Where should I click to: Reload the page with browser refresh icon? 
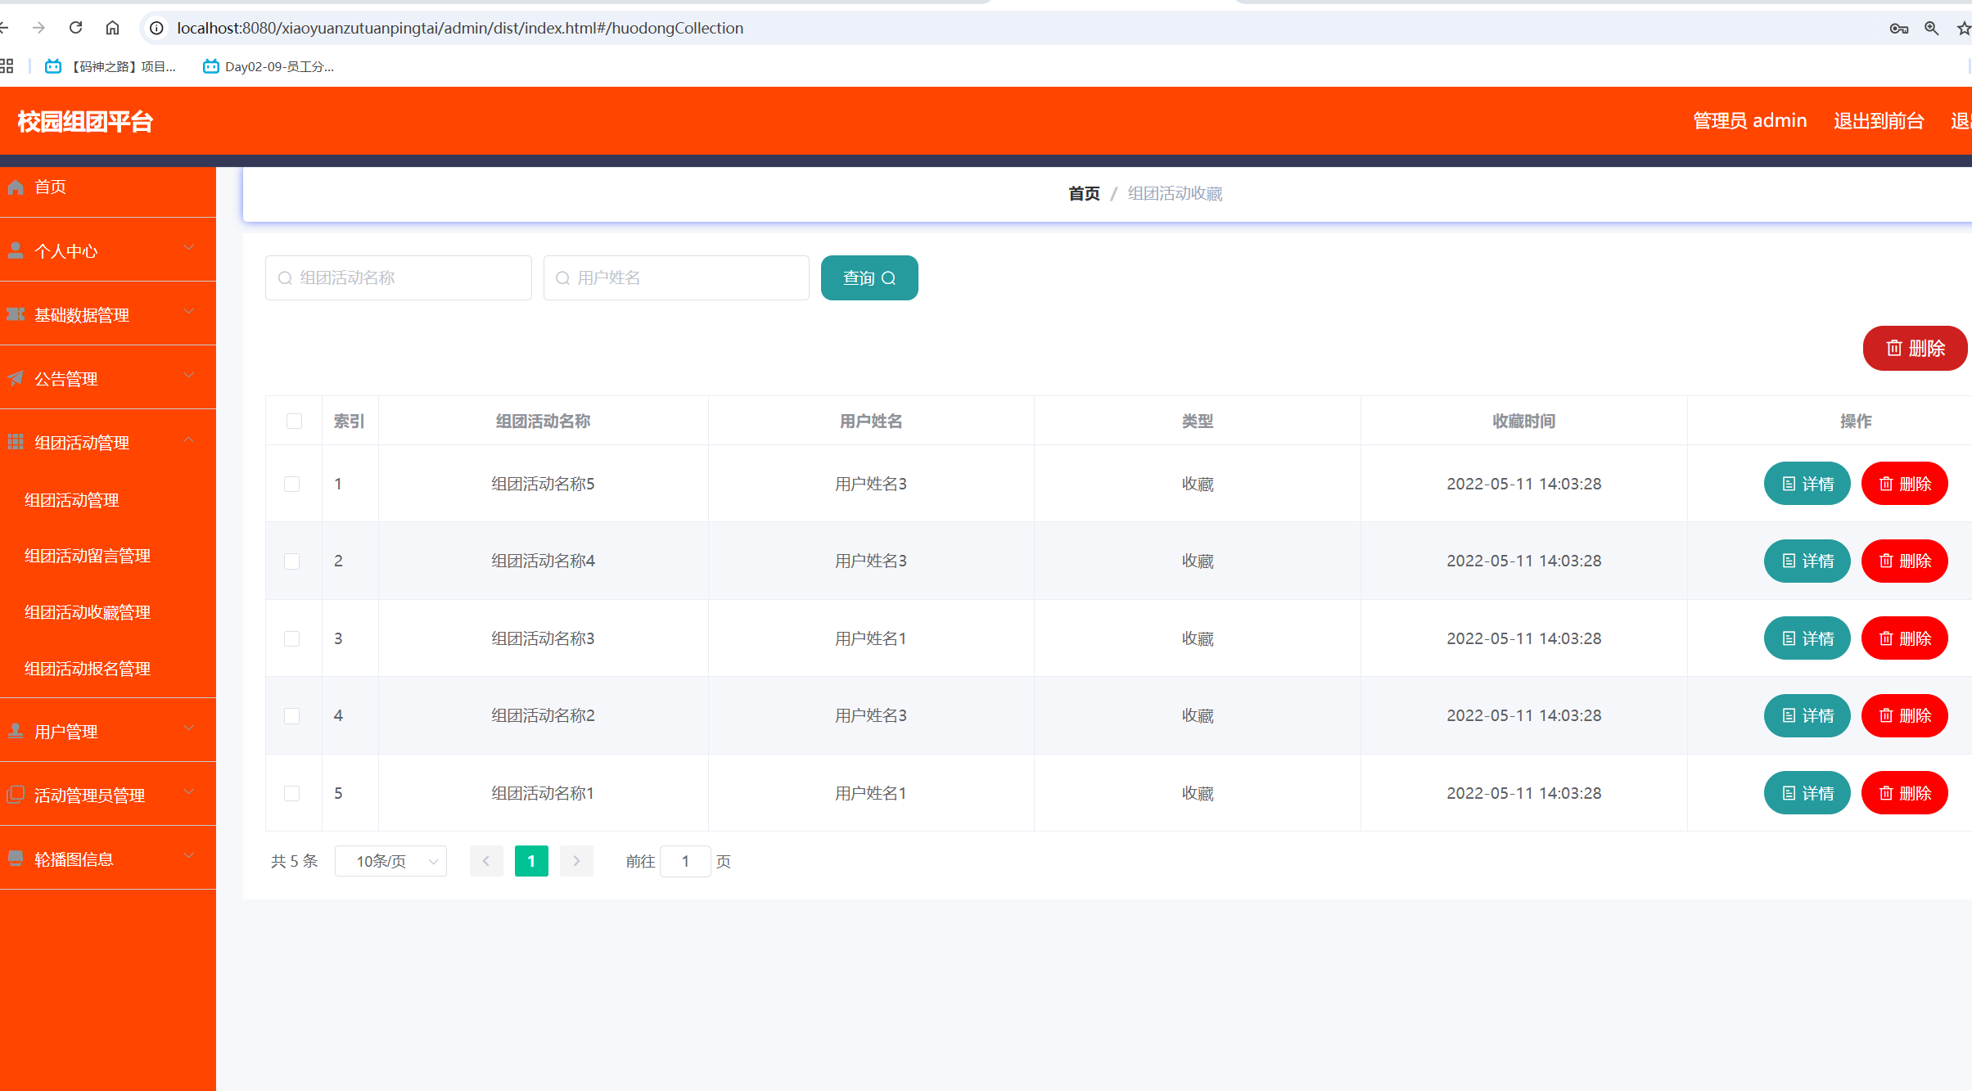pyautogui.click(x=75, y=28)
